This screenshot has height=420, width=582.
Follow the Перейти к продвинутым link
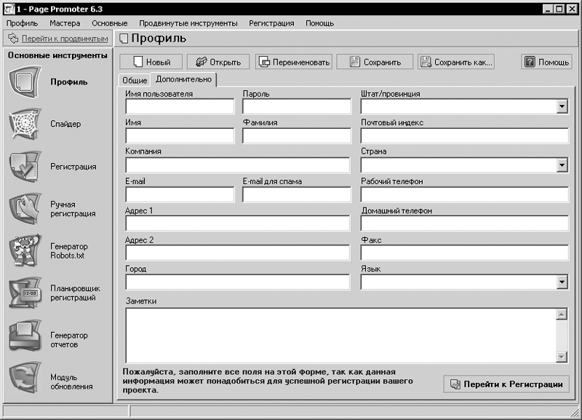65,39
